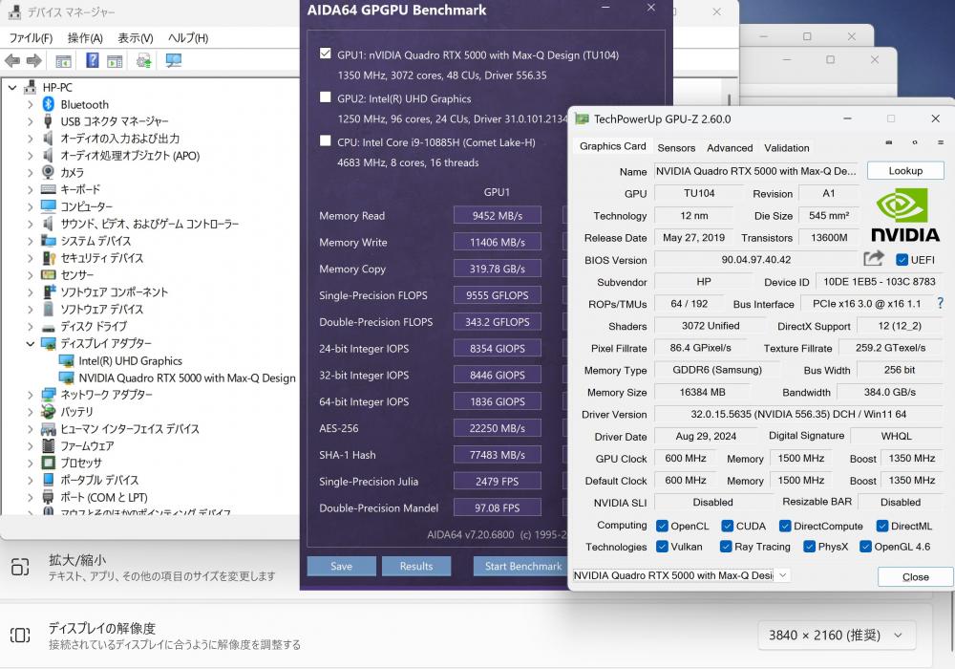Select NVIDIA Quadro RTX 5000 device entry

(187, 378)
